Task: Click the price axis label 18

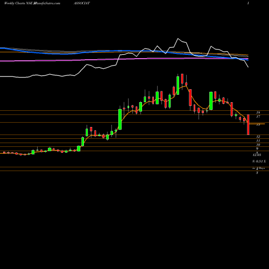Action: click(x=258, y=112)
